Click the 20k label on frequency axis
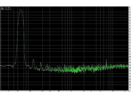This screenshot has width=131, height=98. click(x=125, y=91)
